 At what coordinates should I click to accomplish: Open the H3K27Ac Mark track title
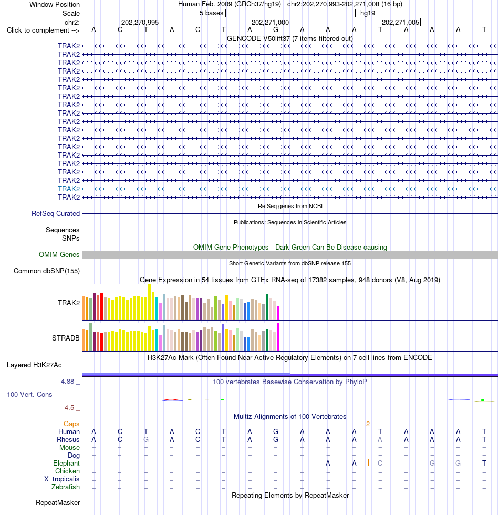click(x=290, y=358)
